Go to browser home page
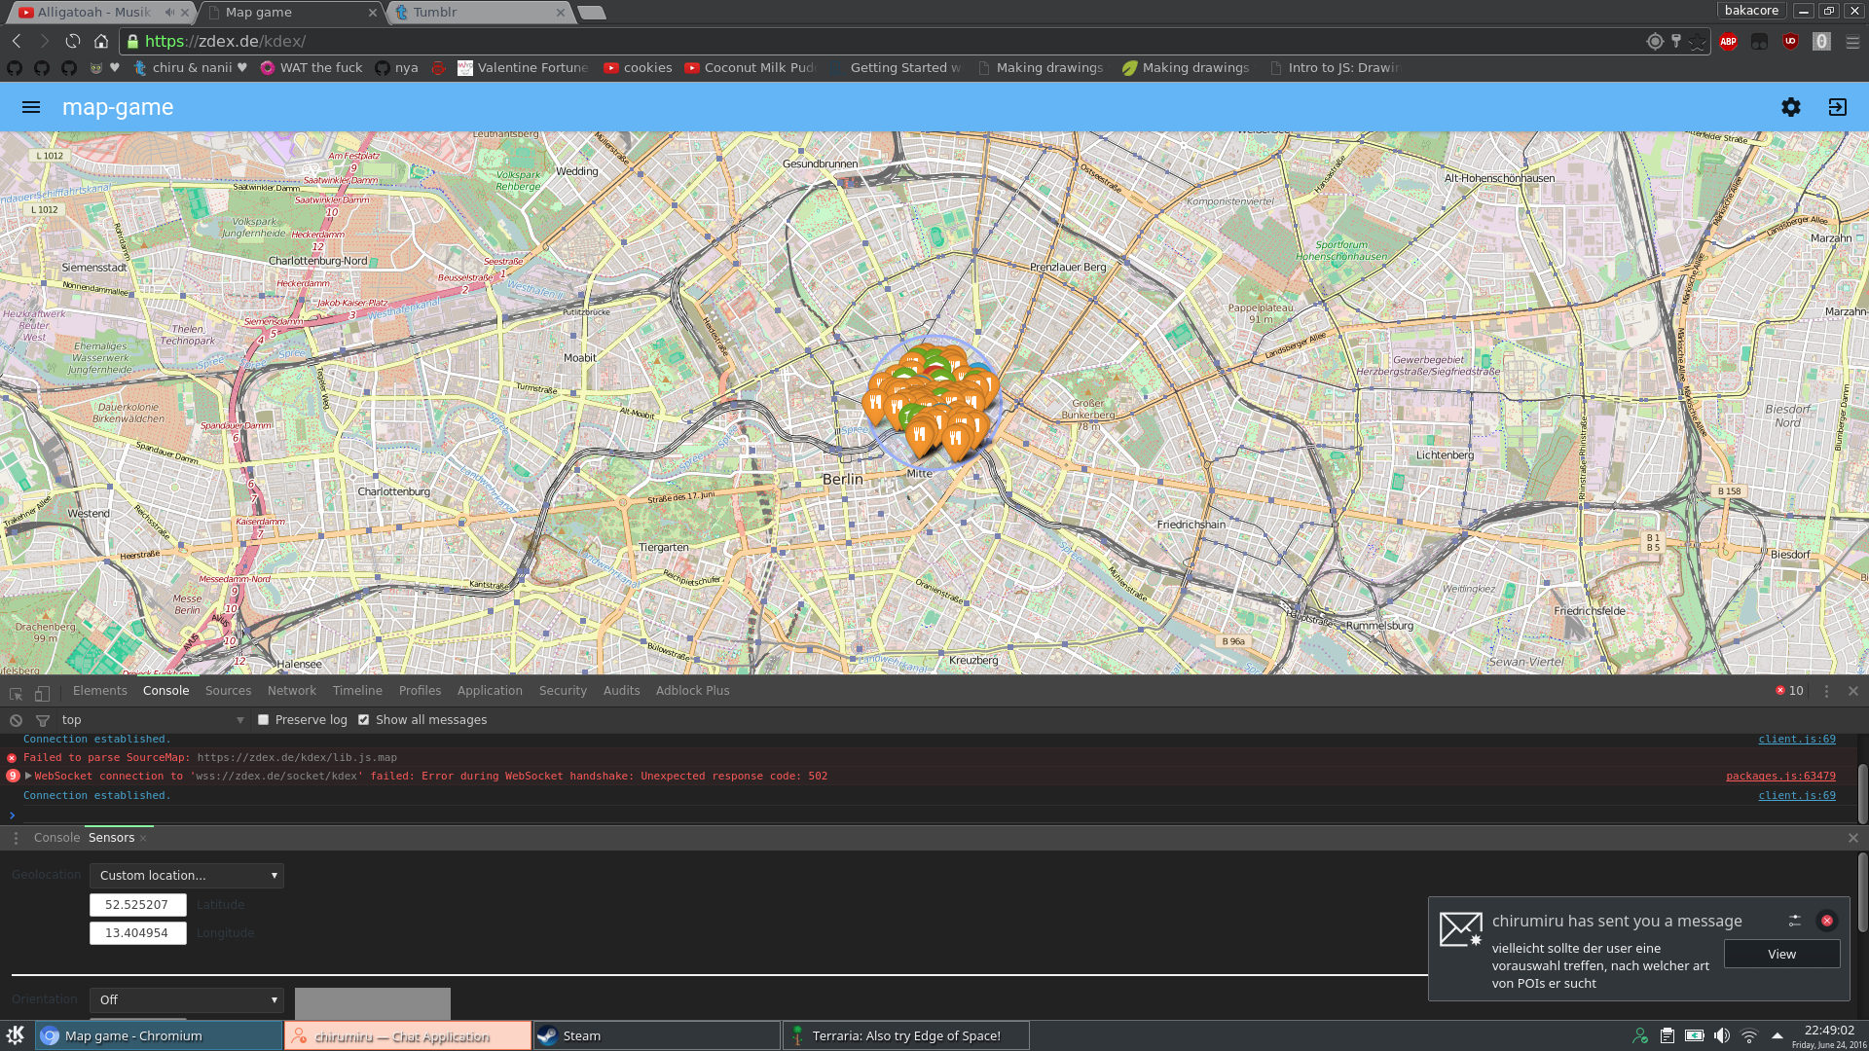 (x=101, y=41)
